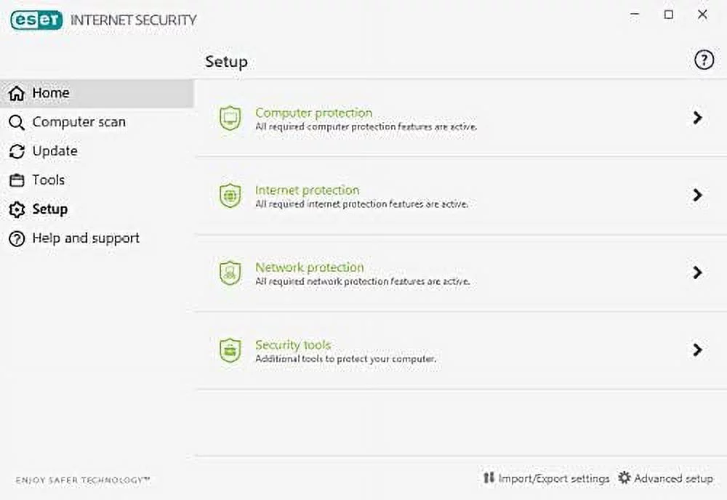Click the Security tools shield icon
This screenshot has width=727, height=500.
230,350
